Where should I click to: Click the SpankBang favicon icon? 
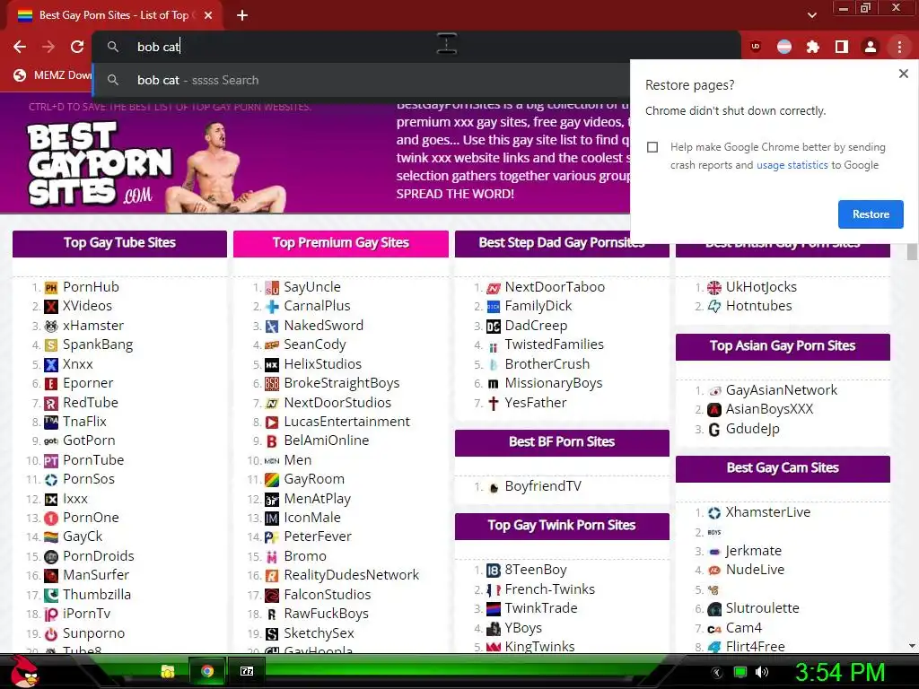click(51, 345)
